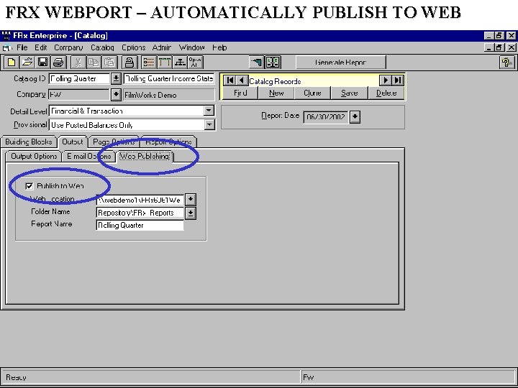
Task: Click the Copy toolbar icon
Action: 94,63
